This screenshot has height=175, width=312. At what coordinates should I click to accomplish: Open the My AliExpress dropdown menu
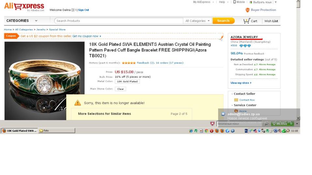pos(203,2)
